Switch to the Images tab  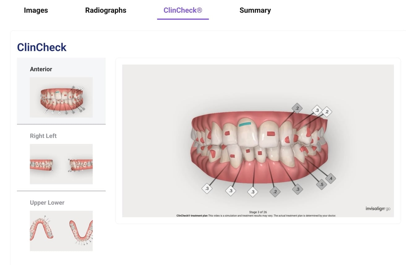tap(36, 10)
